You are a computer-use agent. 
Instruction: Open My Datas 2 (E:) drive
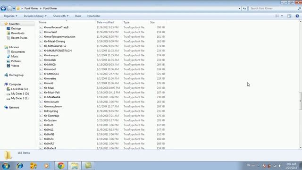click(x=20, y=98)
